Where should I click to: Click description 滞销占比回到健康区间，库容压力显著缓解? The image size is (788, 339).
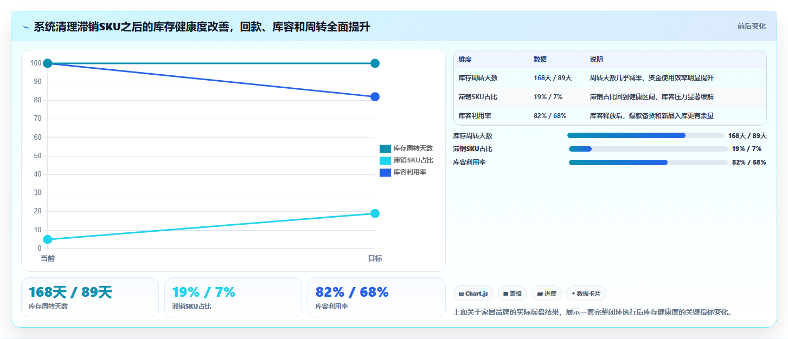point(652,97)
